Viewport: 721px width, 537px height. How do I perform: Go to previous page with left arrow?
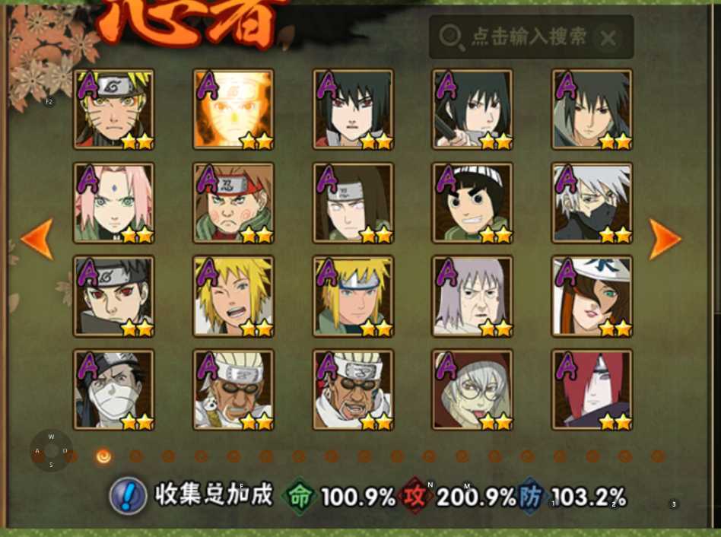pos(38,239)
